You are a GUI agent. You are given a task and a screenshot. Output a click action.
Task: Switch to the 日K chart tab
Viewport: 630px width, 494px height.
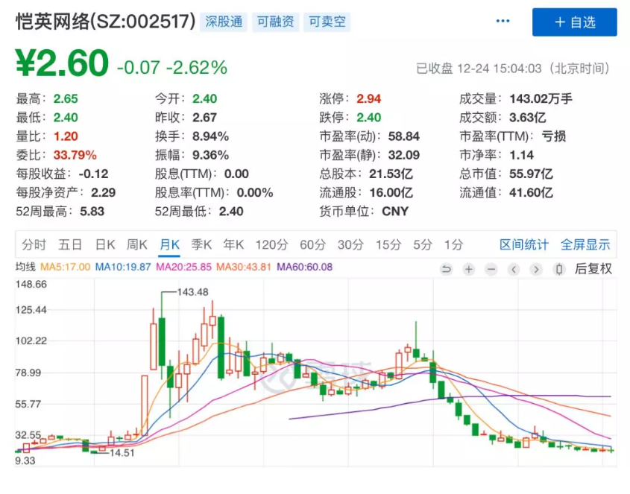105,244
